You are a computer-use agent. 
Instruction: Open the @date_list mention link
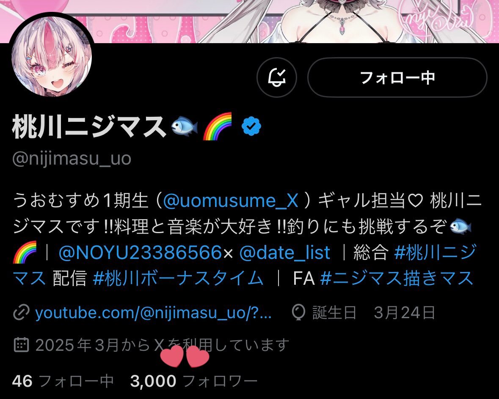pyautogui.click(x=284, y=253)
